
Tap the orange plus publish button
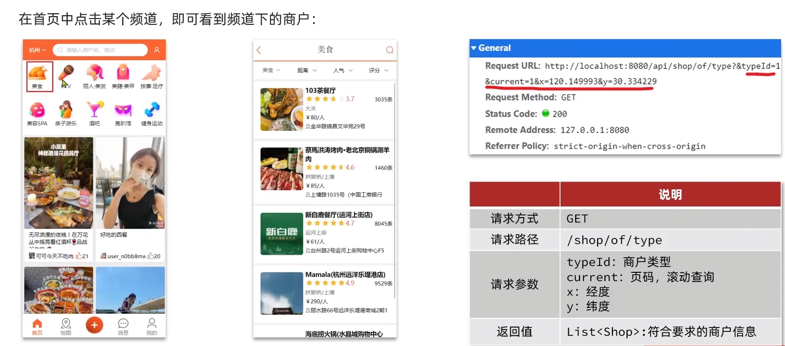94,325
